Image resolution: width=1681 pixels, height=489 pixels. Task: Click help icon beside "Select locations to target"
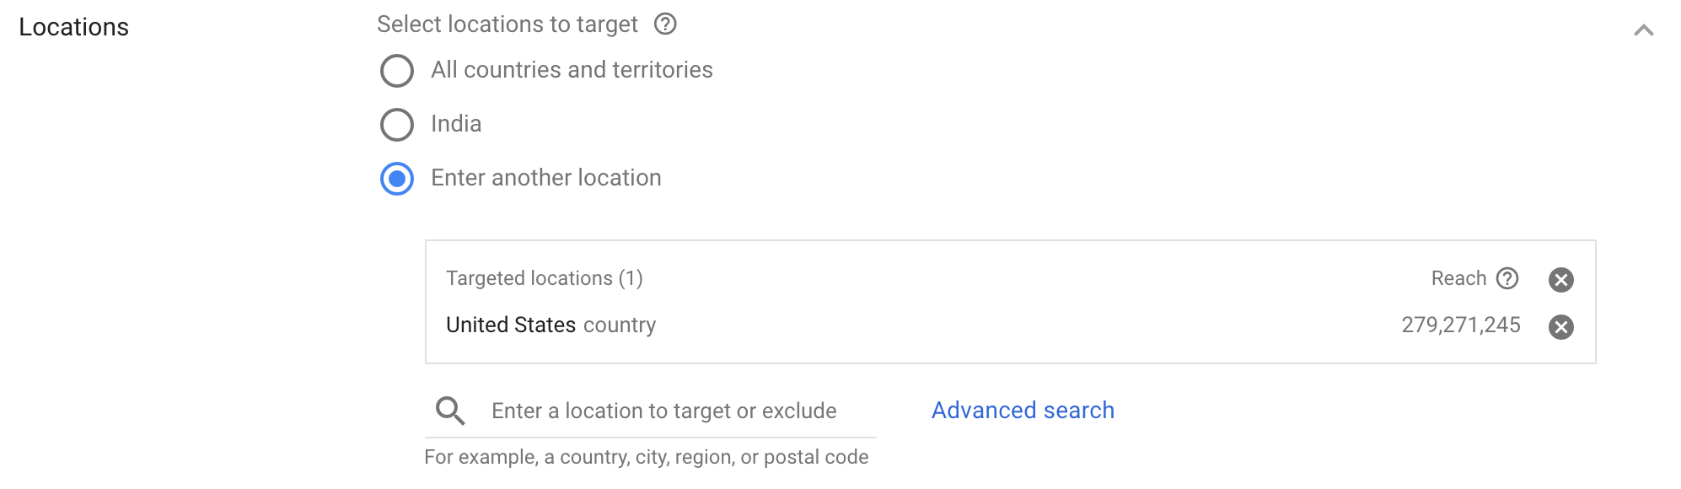click(x=665, y=24)
